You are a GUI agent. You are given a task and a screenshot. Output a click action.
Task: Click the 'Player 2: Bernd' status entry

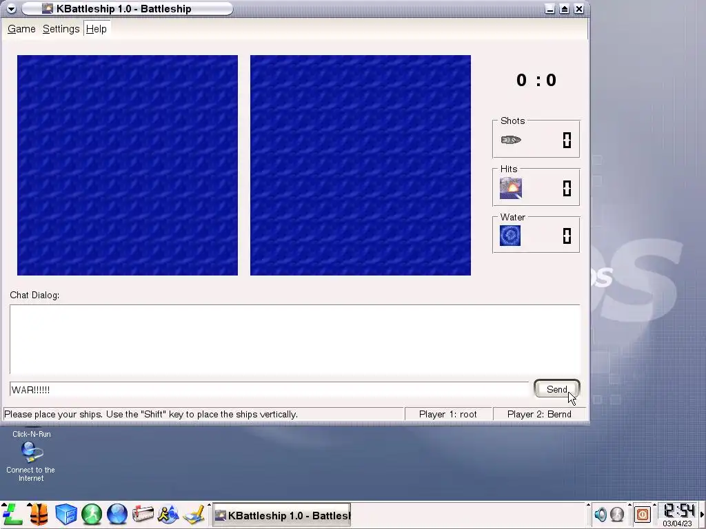(539, 414)
